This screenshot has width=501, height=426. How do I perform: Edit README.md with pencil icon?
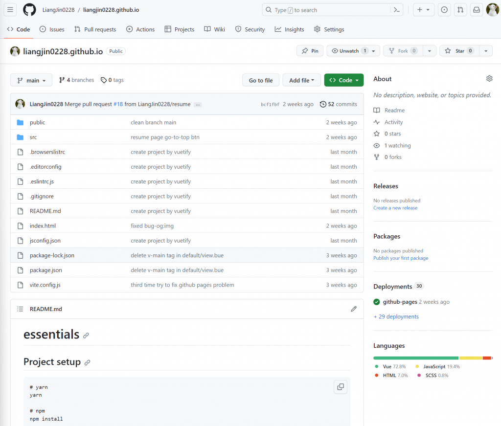click(x=354, y=309)
